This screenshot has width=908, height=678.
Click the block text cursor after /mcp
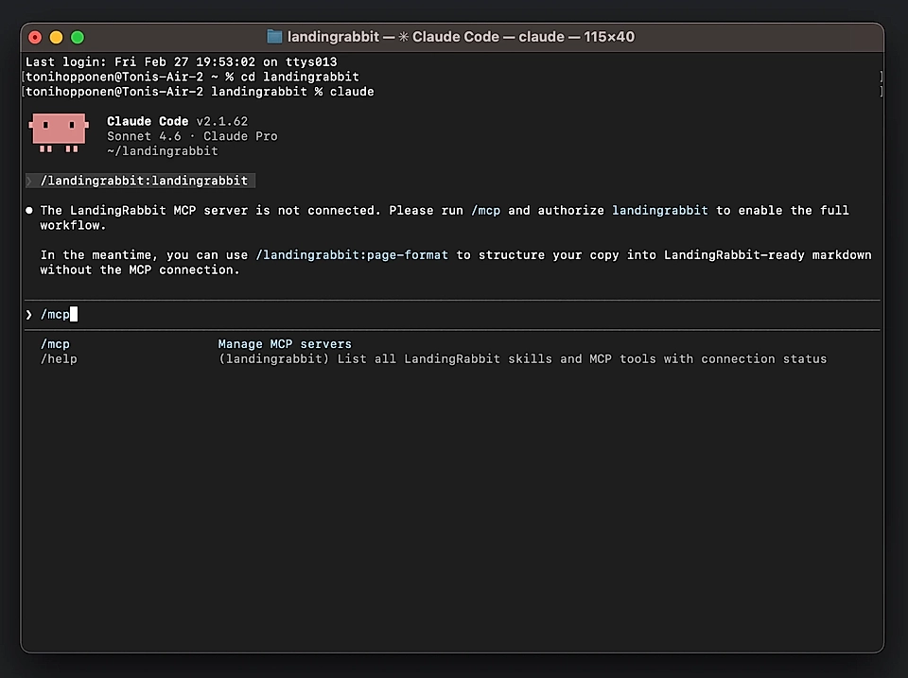[x=75, y=314]
